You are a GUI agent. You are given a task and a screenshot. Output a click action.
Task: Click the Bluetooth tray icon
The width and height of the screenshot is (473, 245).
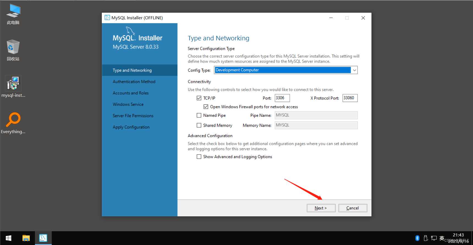coord(417,238)
